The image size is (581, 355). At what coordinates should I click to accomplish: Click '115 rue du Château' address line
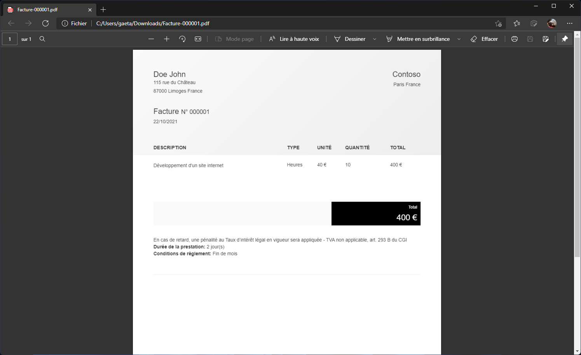tap(174, 82)
